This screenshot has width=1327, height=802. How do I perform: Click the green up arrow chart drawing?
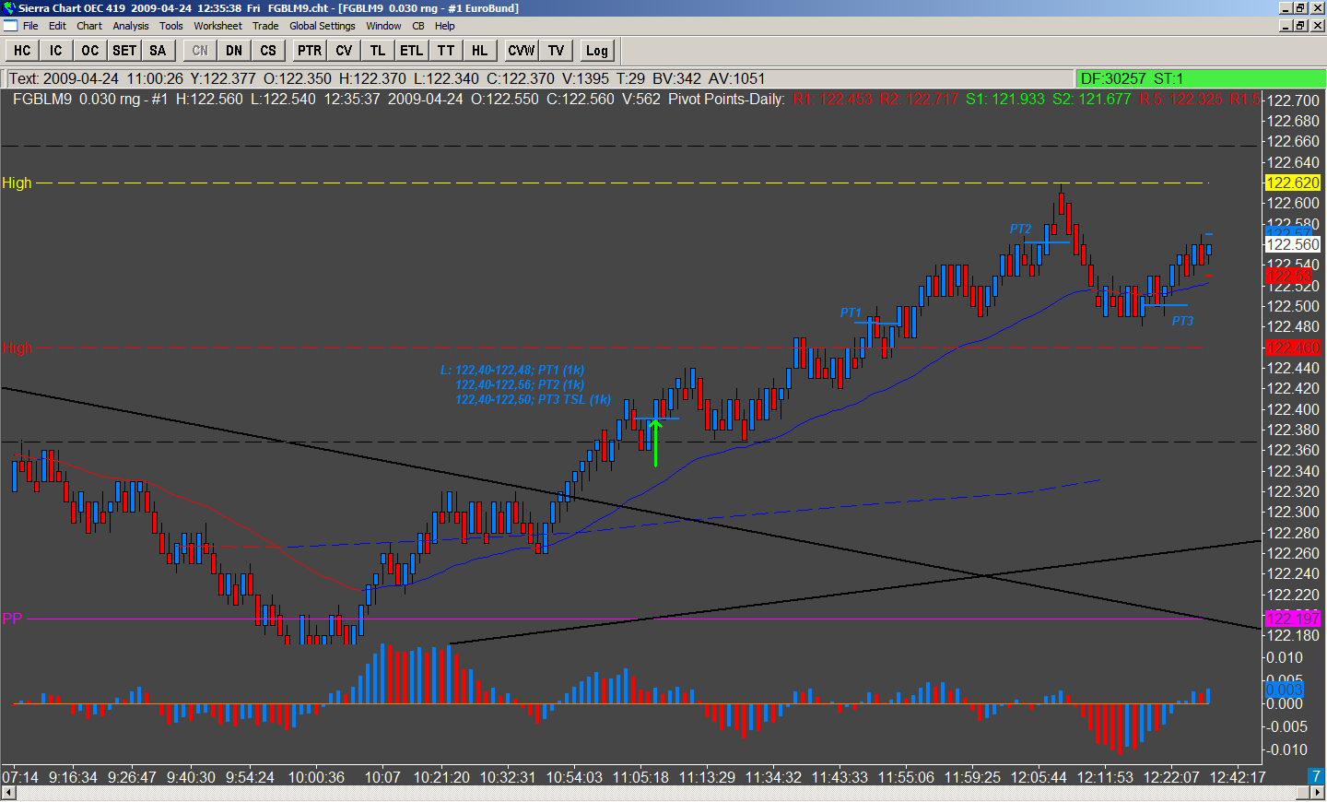pyautogui.click(x=655, y=442)
